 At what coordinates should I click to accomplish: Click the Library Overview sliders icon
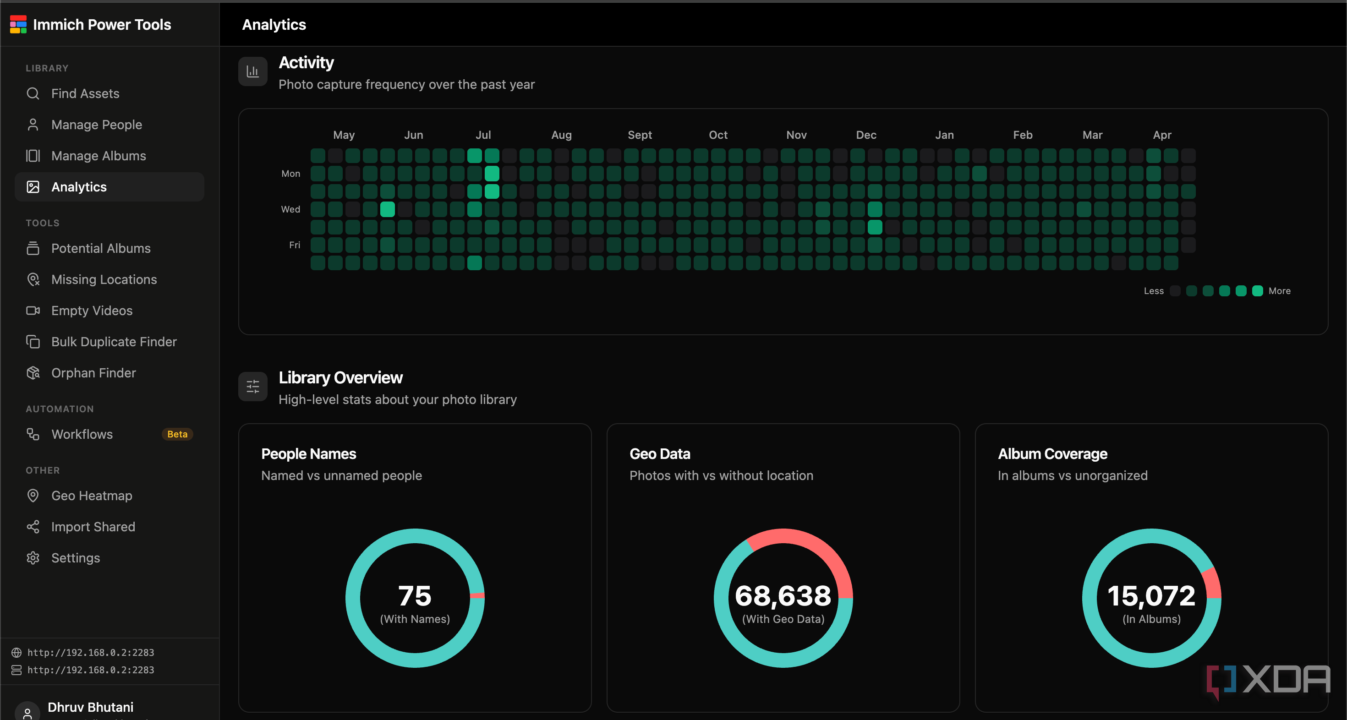coord(253,387)
